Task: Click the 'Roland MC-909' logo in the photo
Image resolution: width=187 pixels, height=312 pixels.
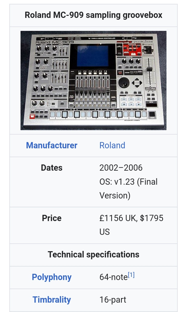Action: [x=55, y=42]
